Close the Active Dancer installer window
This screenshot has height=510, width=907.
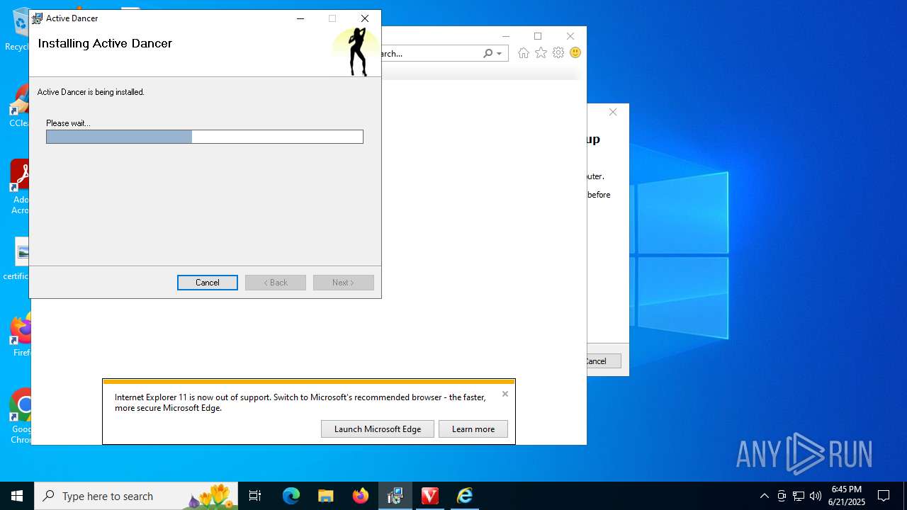point(365,18)
